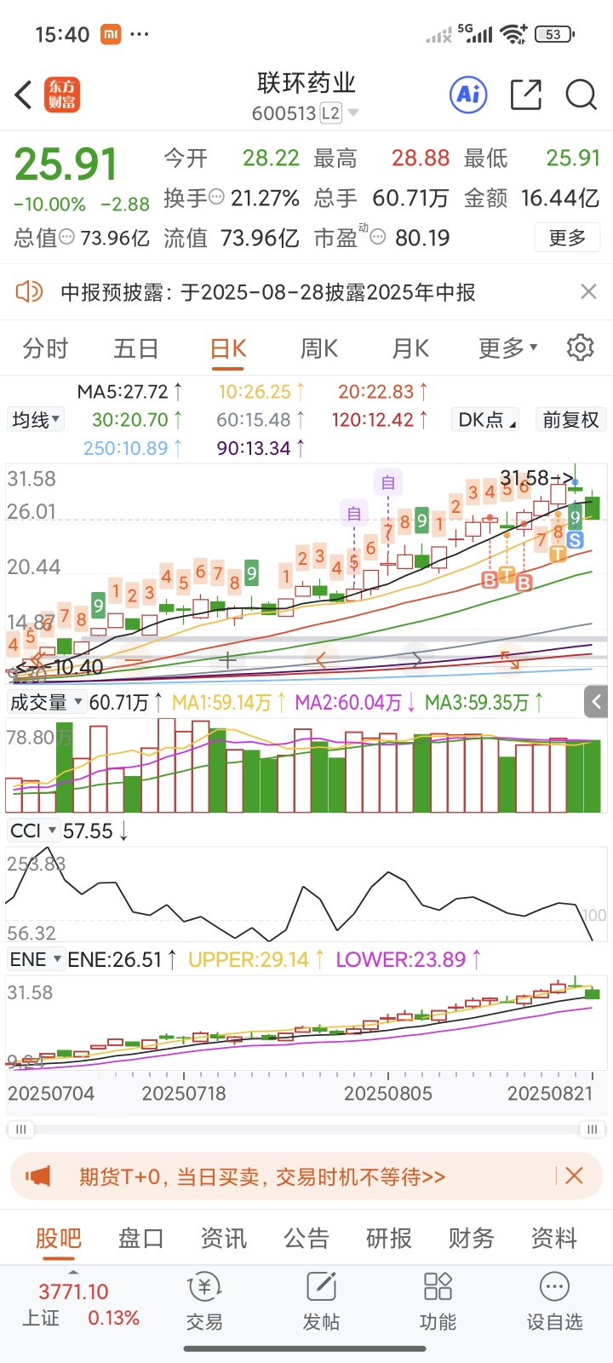Tap the battery status indicator
This screenshot has width=613, height=1363.
[554, 34]
